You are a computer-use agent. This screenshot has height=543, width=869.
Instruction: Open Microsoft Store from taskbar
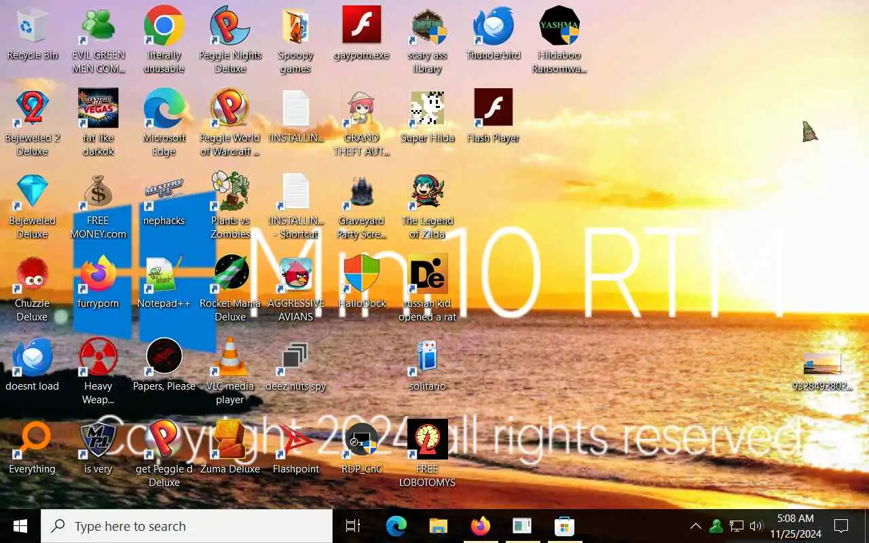pyautogui.click(x=564, y=526)
